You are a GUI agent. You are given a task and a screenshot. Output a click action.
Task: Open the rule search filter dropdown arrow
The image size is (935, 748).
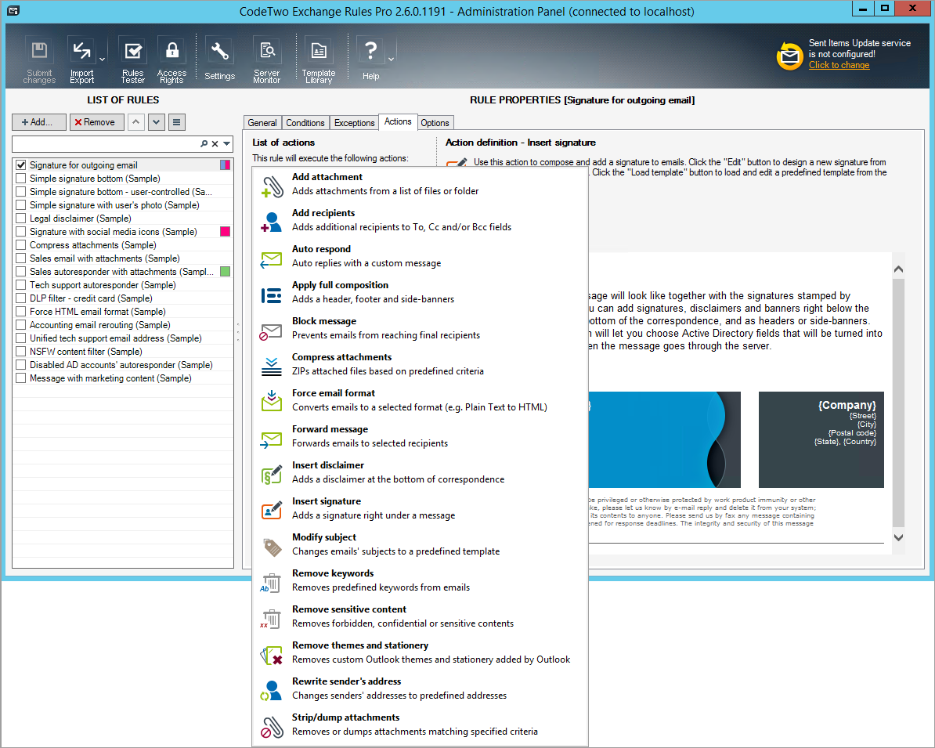pos(226,144)
